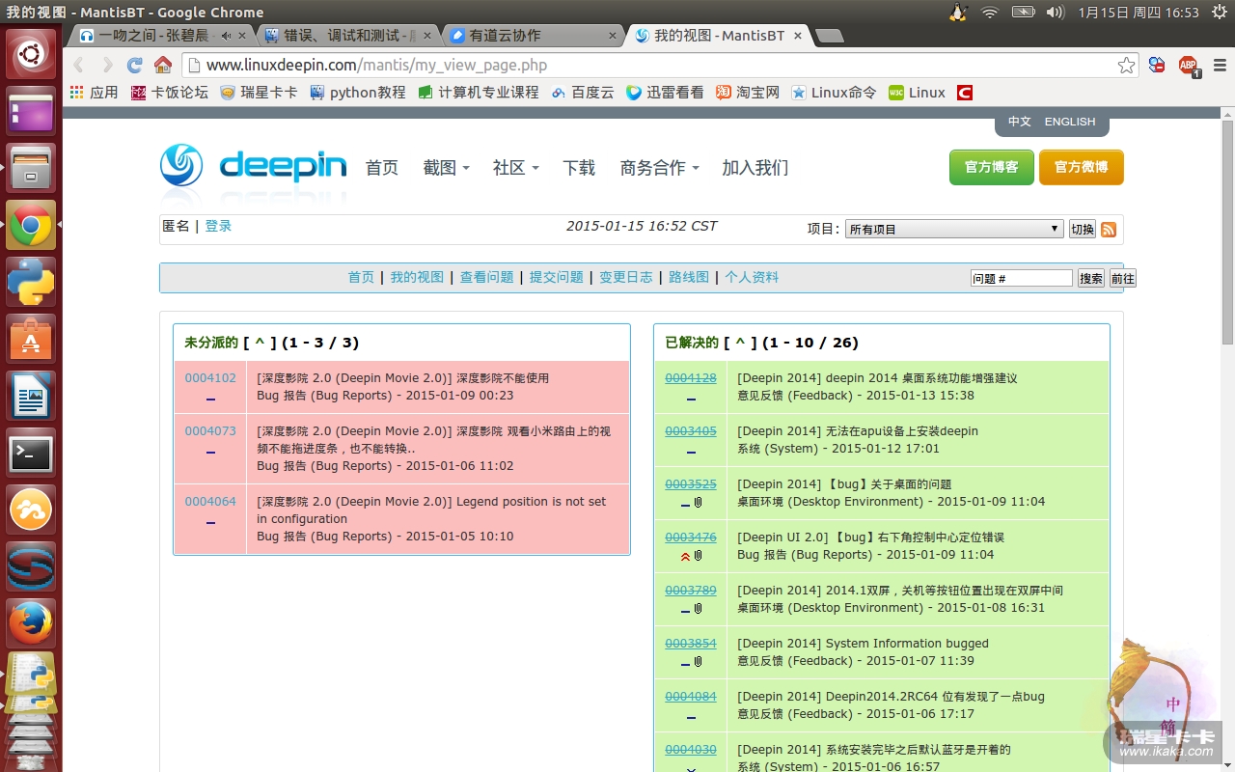Open a new Chrome tab
Screen dimensions: 1235x772
click(x=830, y=36)
